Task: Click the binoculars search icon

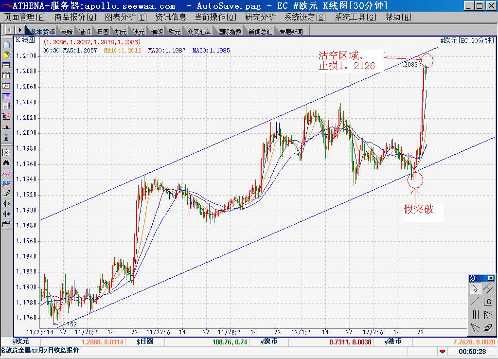Action: (6, 162)
